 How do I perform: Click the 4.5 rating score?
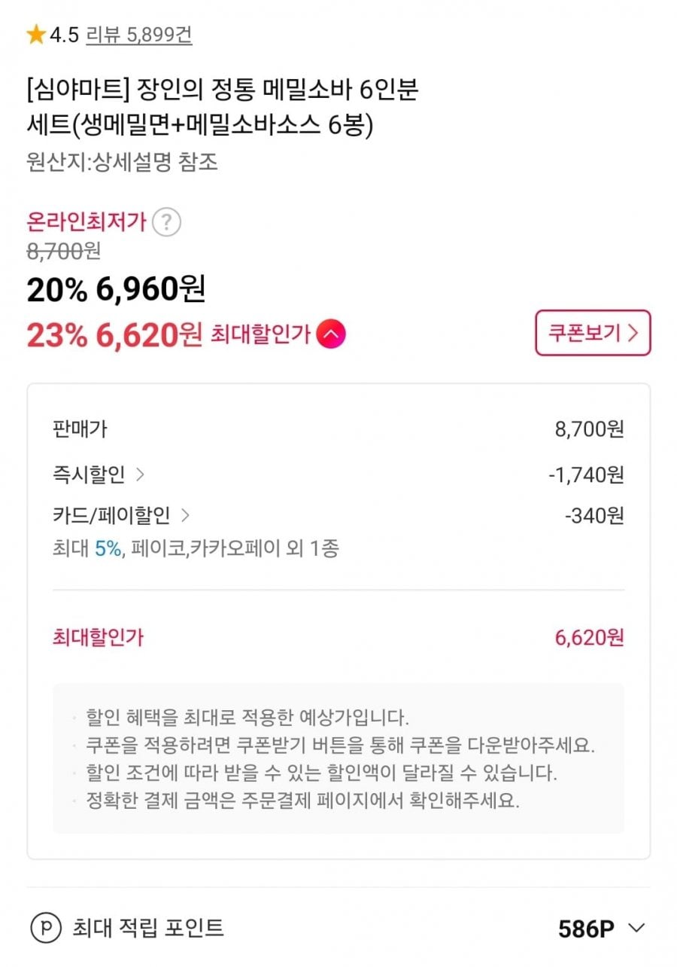tap(65, 35)
